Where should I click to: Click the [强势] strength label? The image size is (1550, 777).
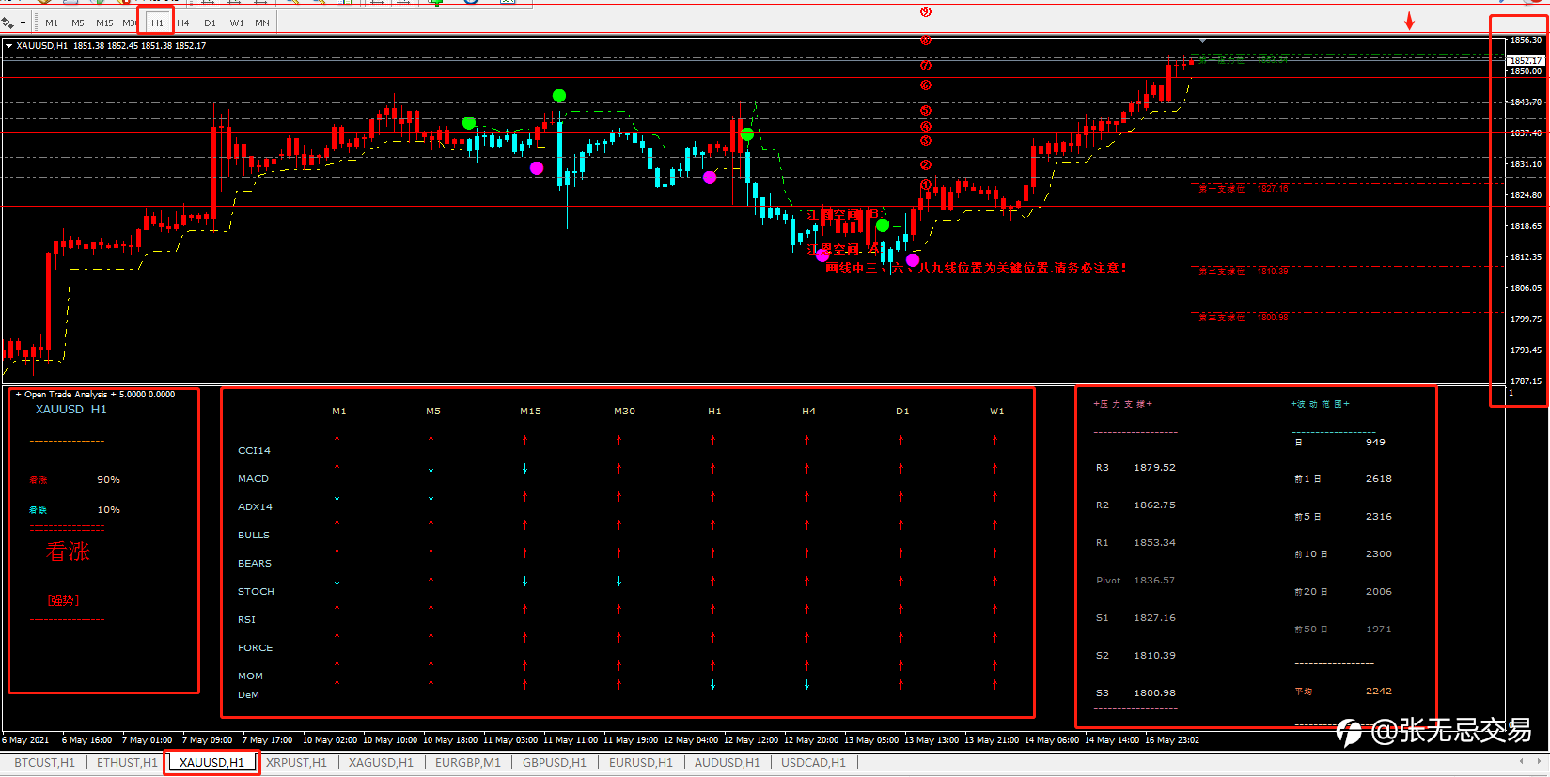(64, 600)
